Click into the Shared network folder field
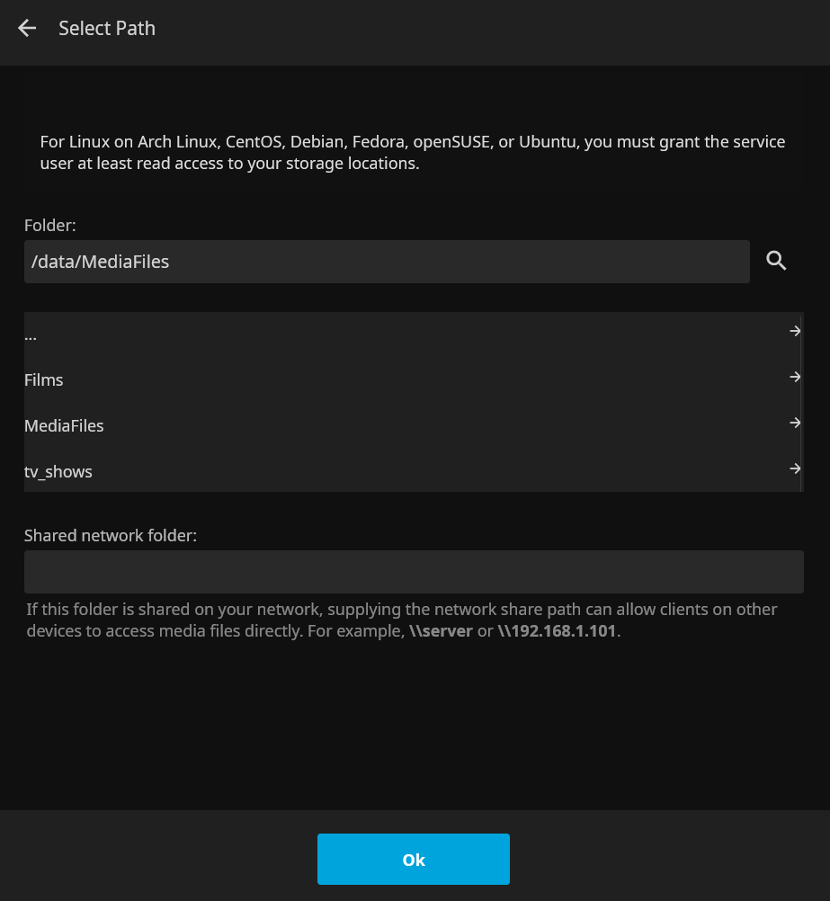Viewport: 830px width, 901px height. (414, 572)
